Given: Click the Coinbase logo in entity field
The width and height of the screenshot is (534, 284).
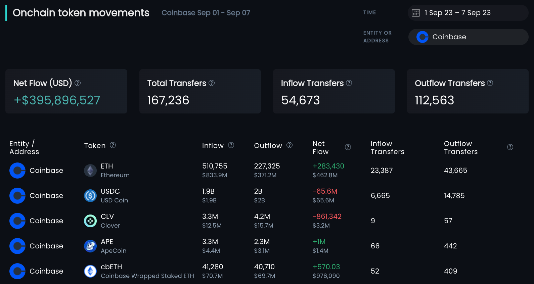Looking at the screenshot, I should point(422,37).
